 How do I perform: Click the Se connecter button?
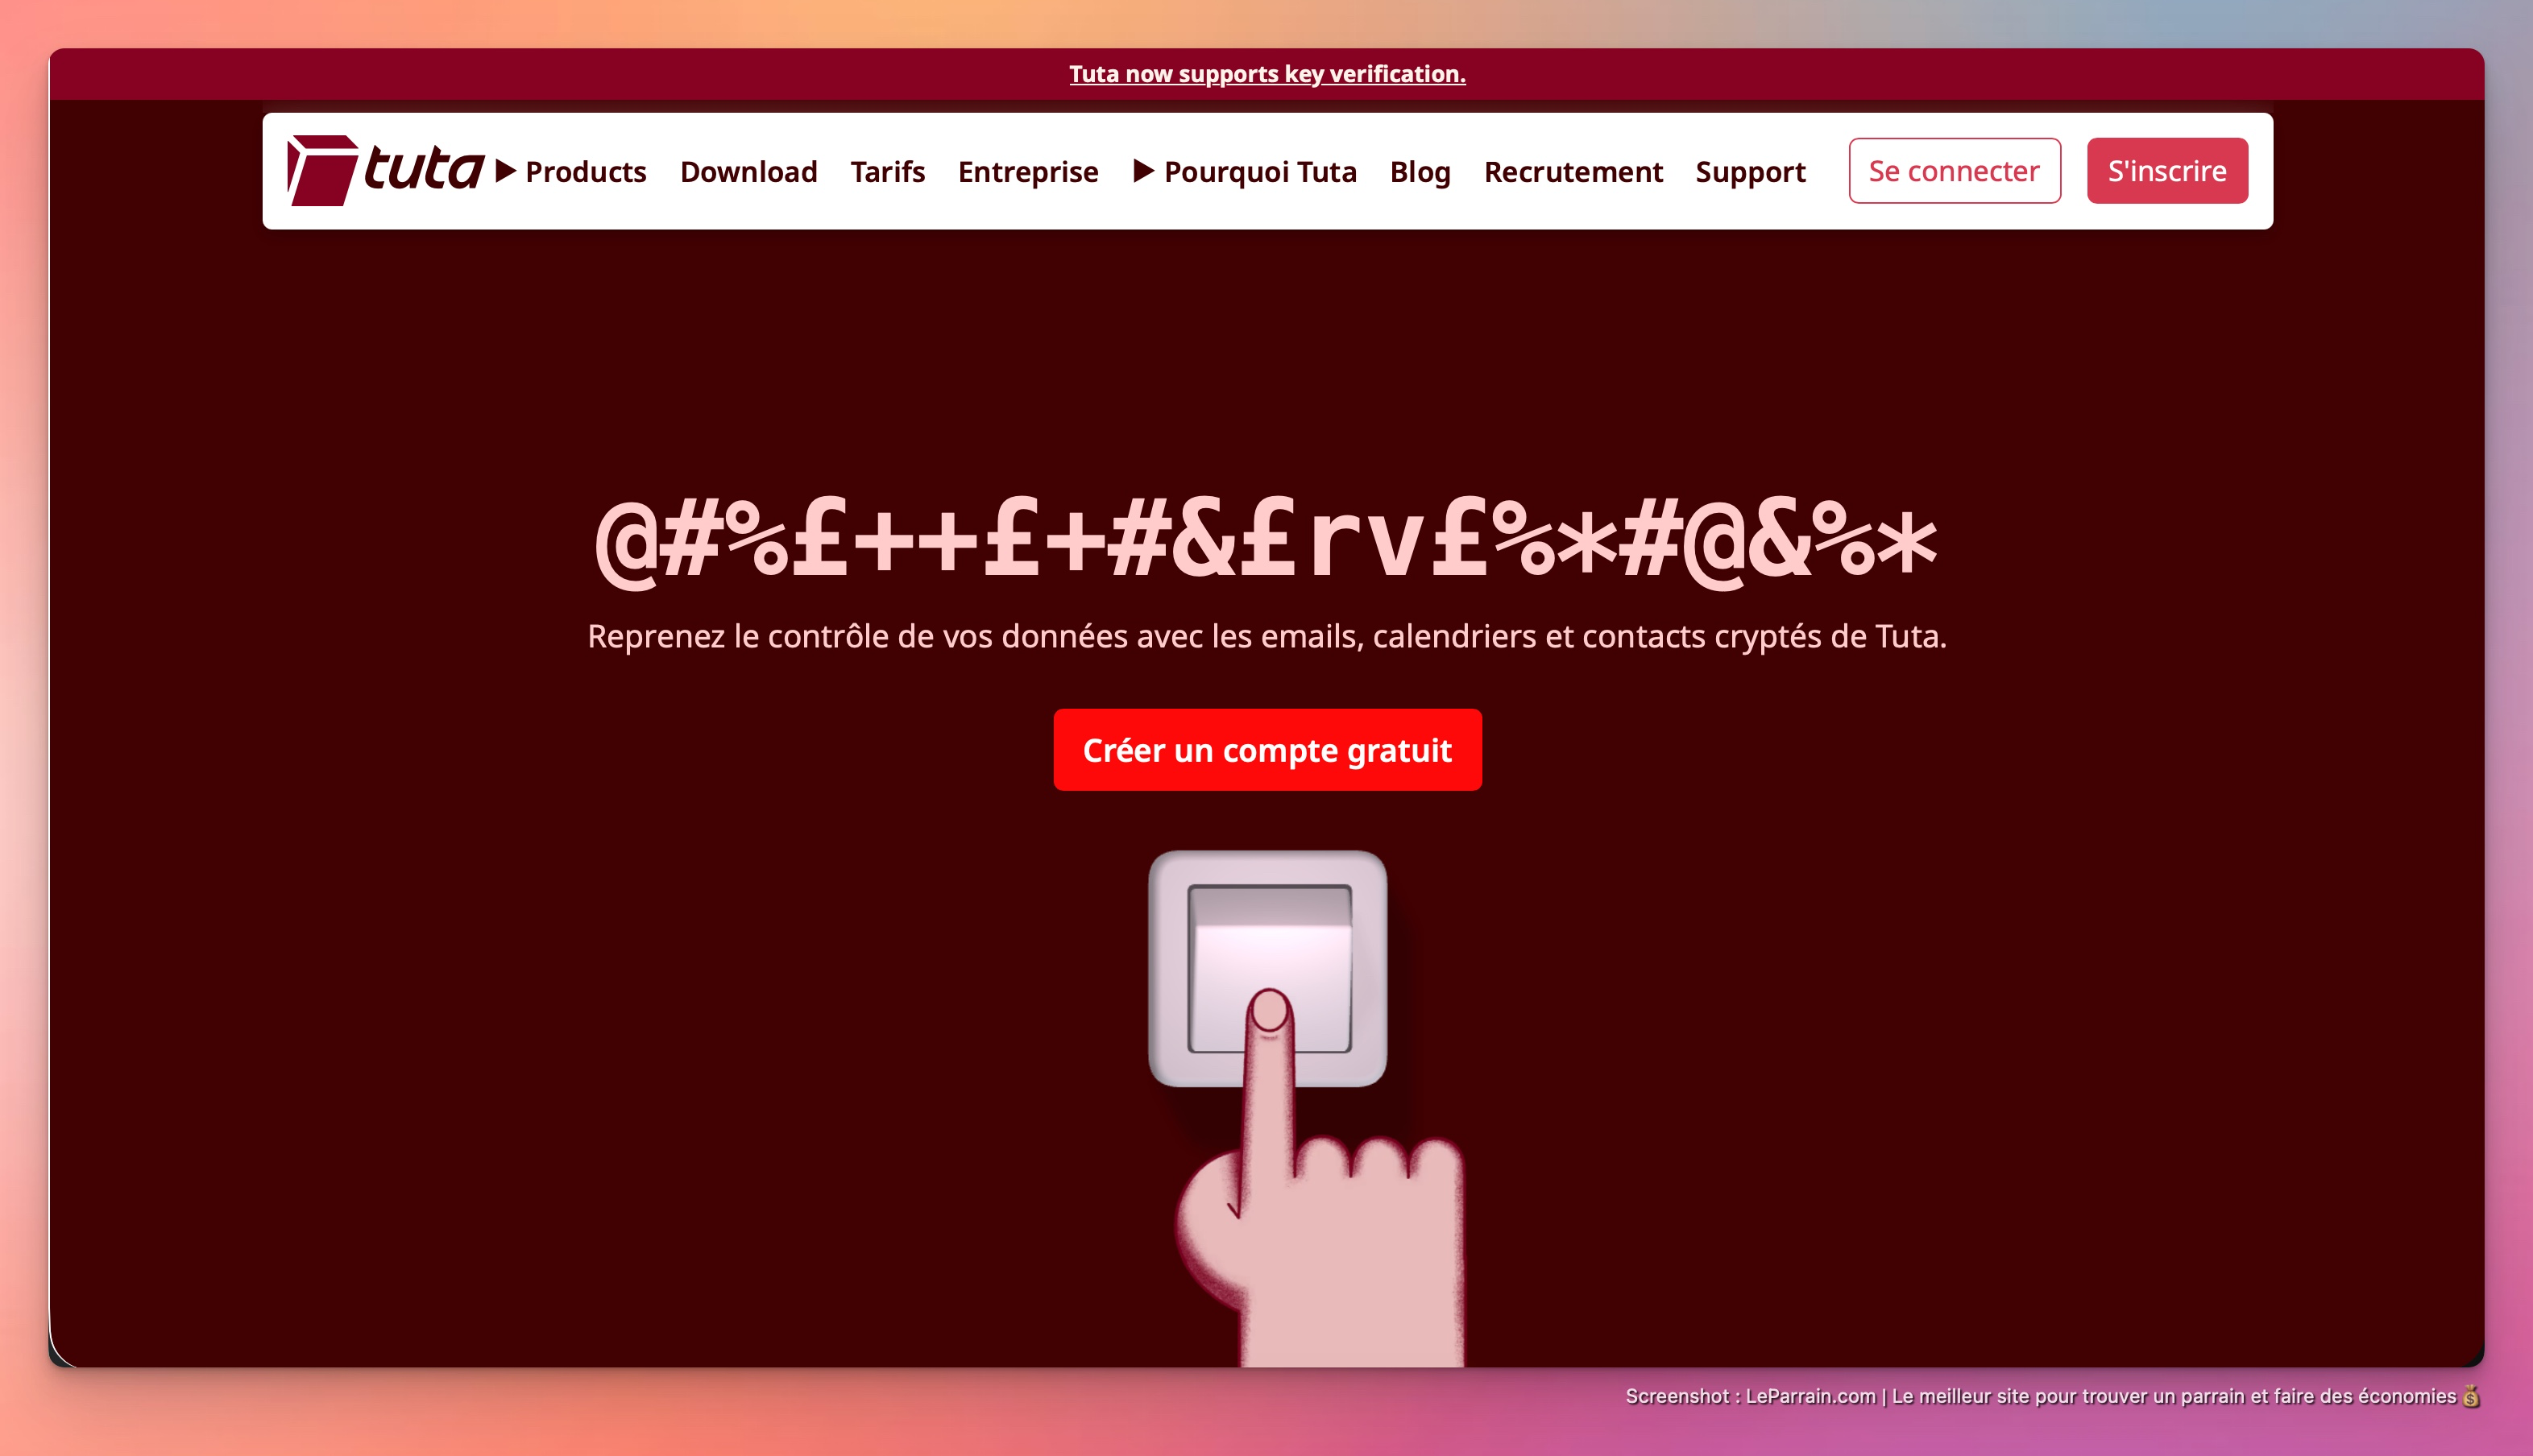click(x=1954, y=171)
